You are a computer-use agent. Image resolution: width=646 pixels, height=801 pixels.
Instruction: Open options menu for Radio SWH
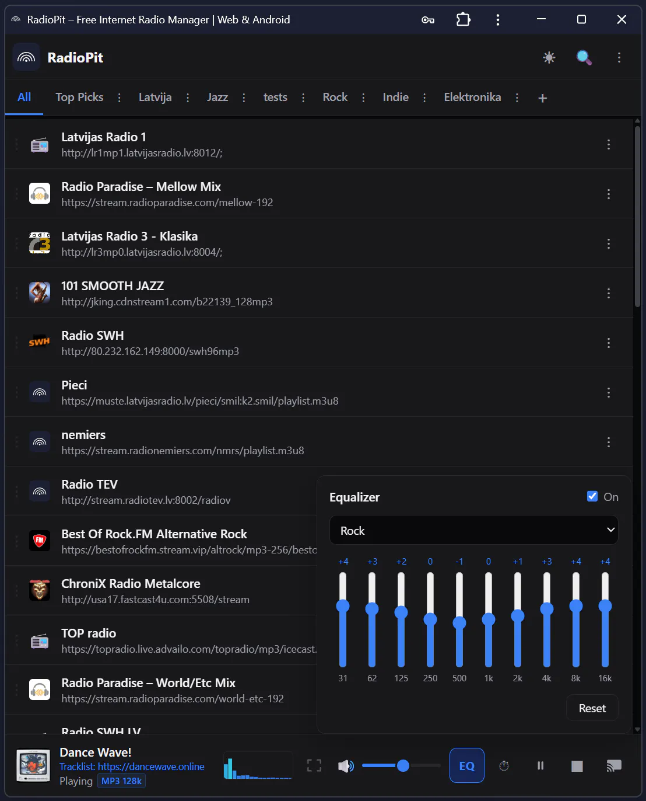click(x=609, y=343)
